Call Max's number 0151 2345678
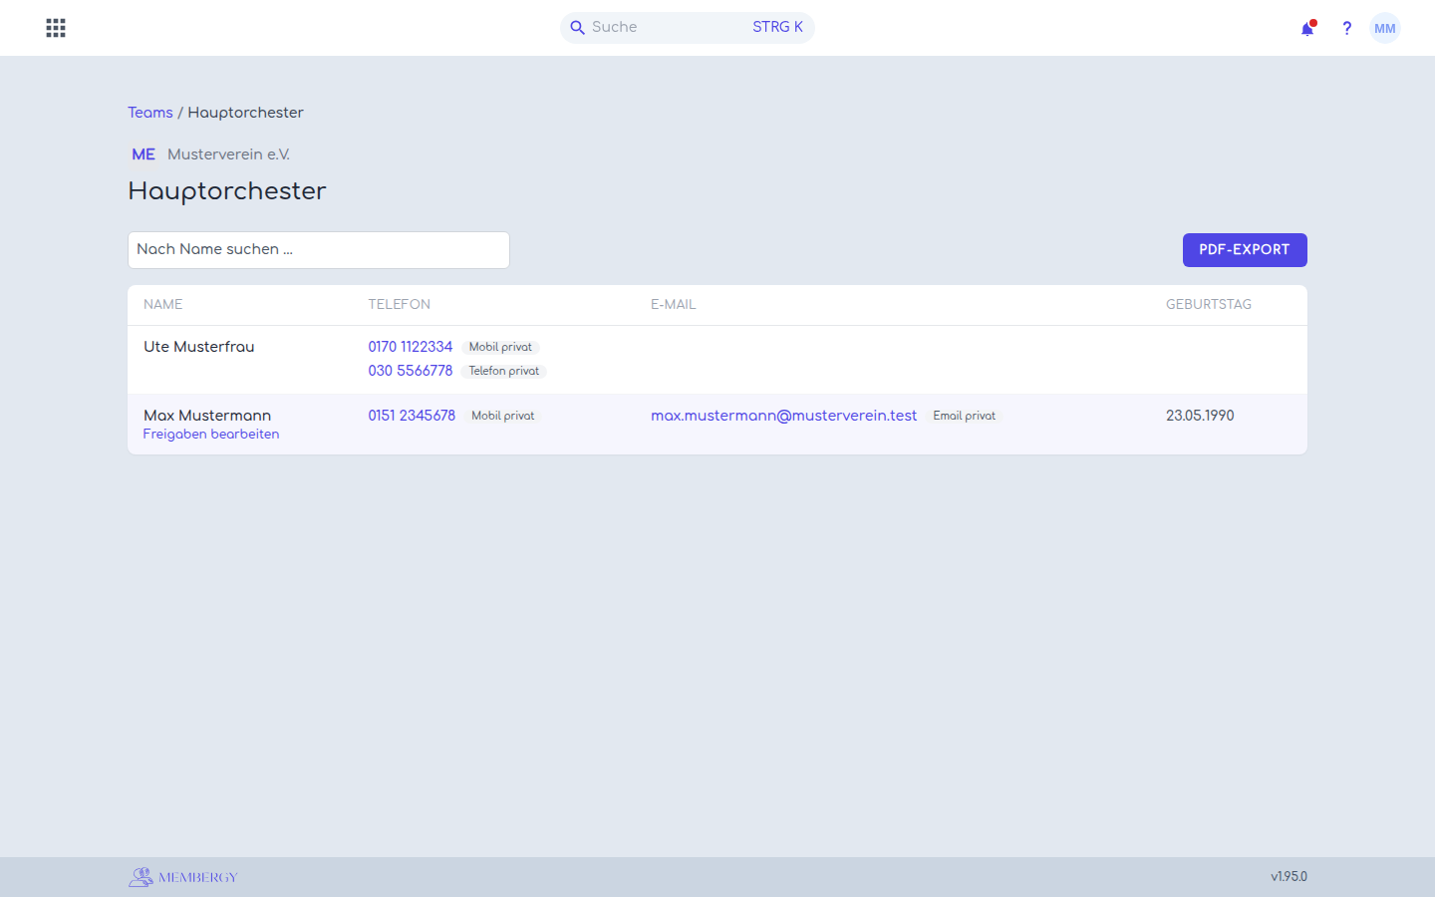Screen dimensions: 1435x897 [412, 416]
